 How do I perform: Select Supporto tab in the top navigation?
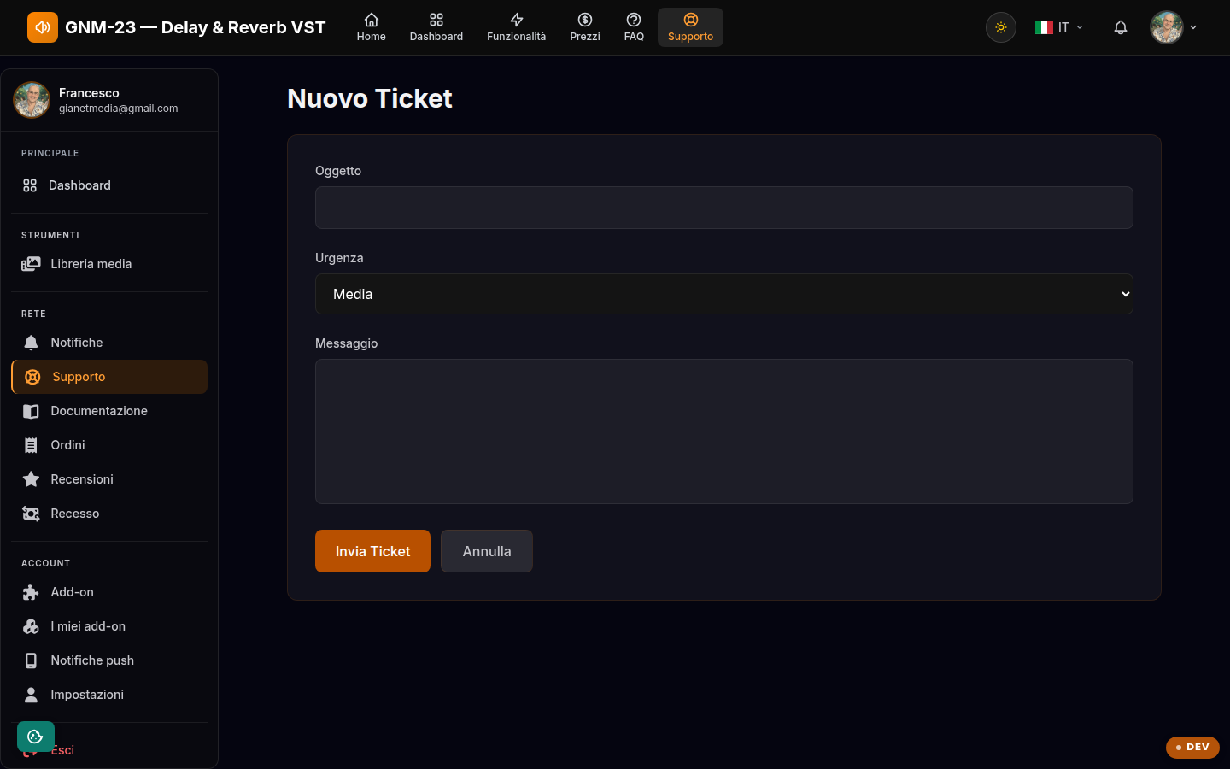pos(690,27)
